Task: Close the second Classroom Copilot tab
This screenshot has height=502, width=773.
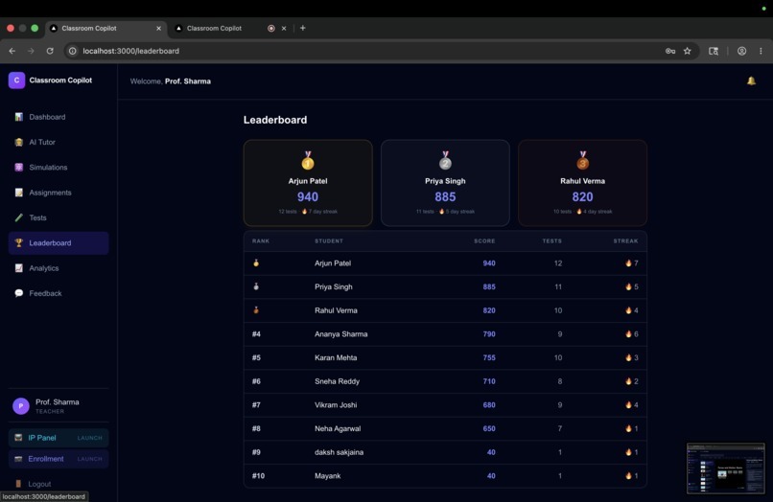Action: 284,29
